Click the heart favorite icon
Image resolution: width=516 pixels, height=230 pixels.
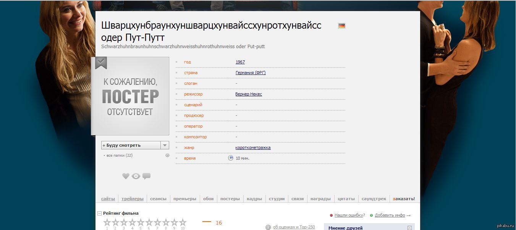pyautogui.click(x=126, y=176)
